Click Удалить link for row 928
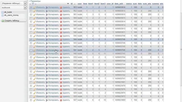The width and height of the screenshot is (182, 102). click(66, 96)
